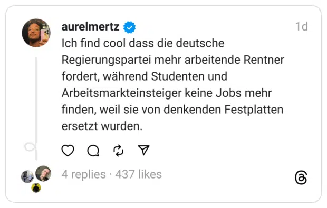
Task: Repost using the circular arrows icon
Action: coord(119,150)
